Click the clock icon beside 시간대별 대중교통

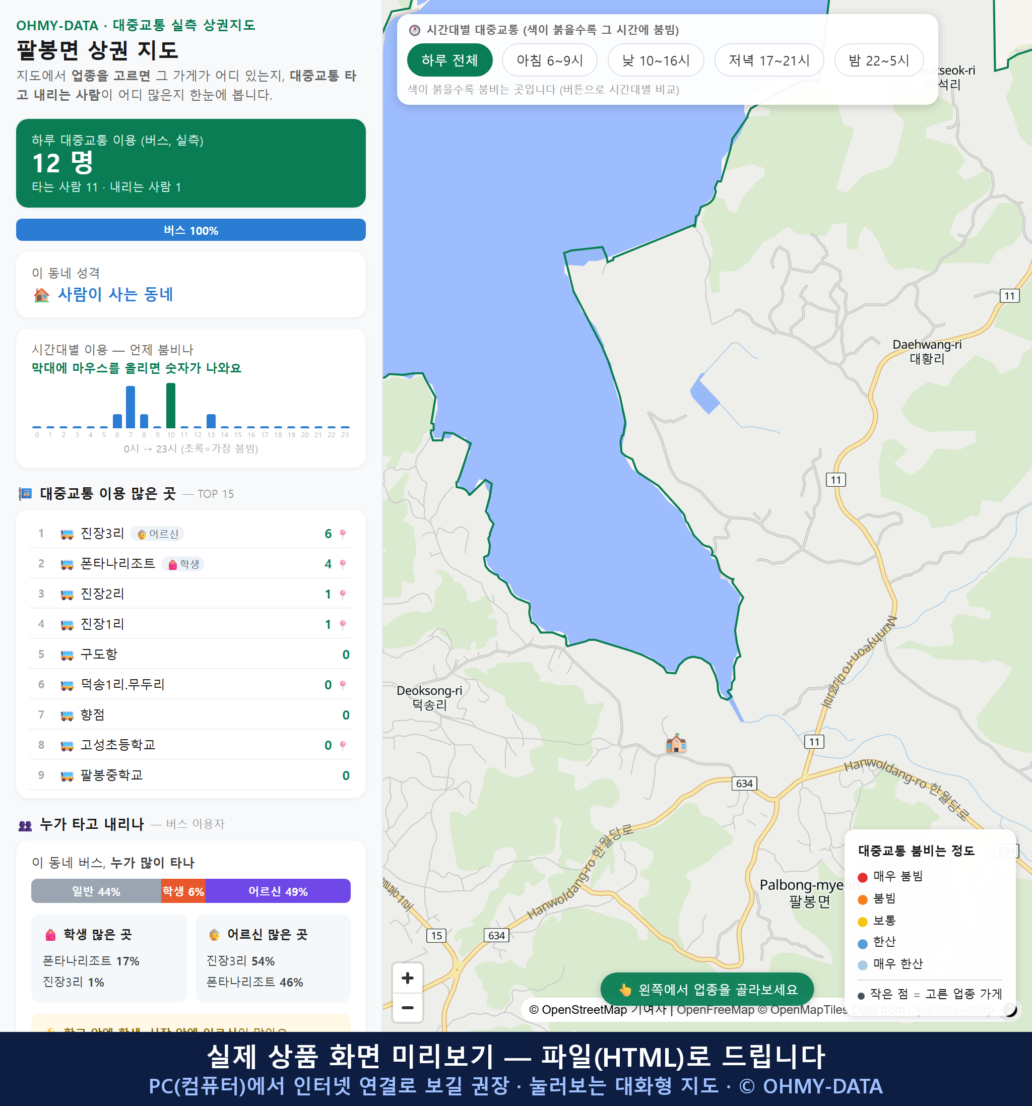[x=415, y=30]
